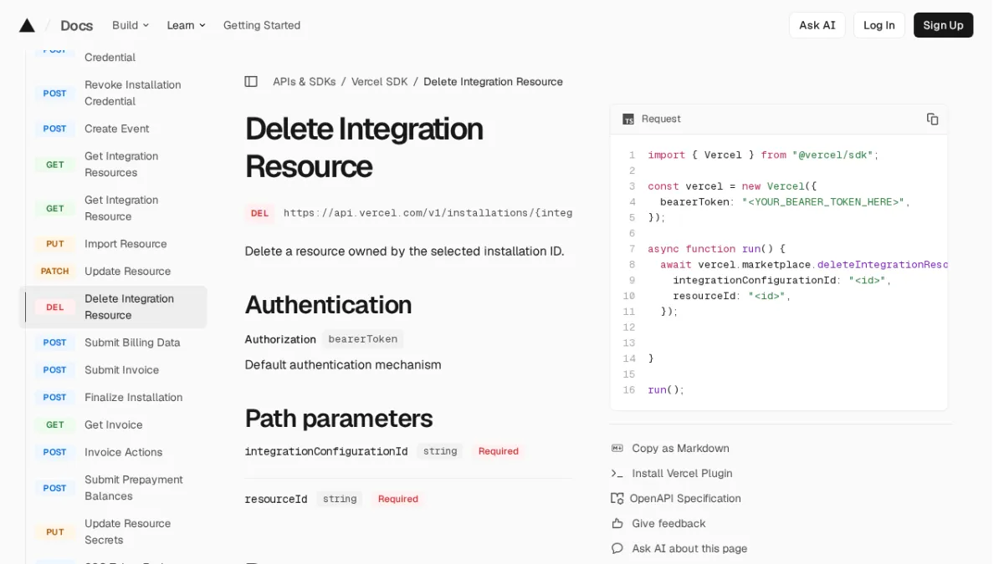Go to Getting Started
Screen dimensions: 1004x564
(262, 25)
